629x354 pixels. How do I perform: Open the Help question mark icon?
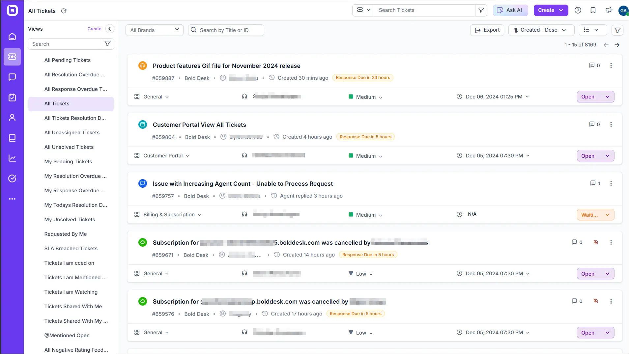point(578,10)
